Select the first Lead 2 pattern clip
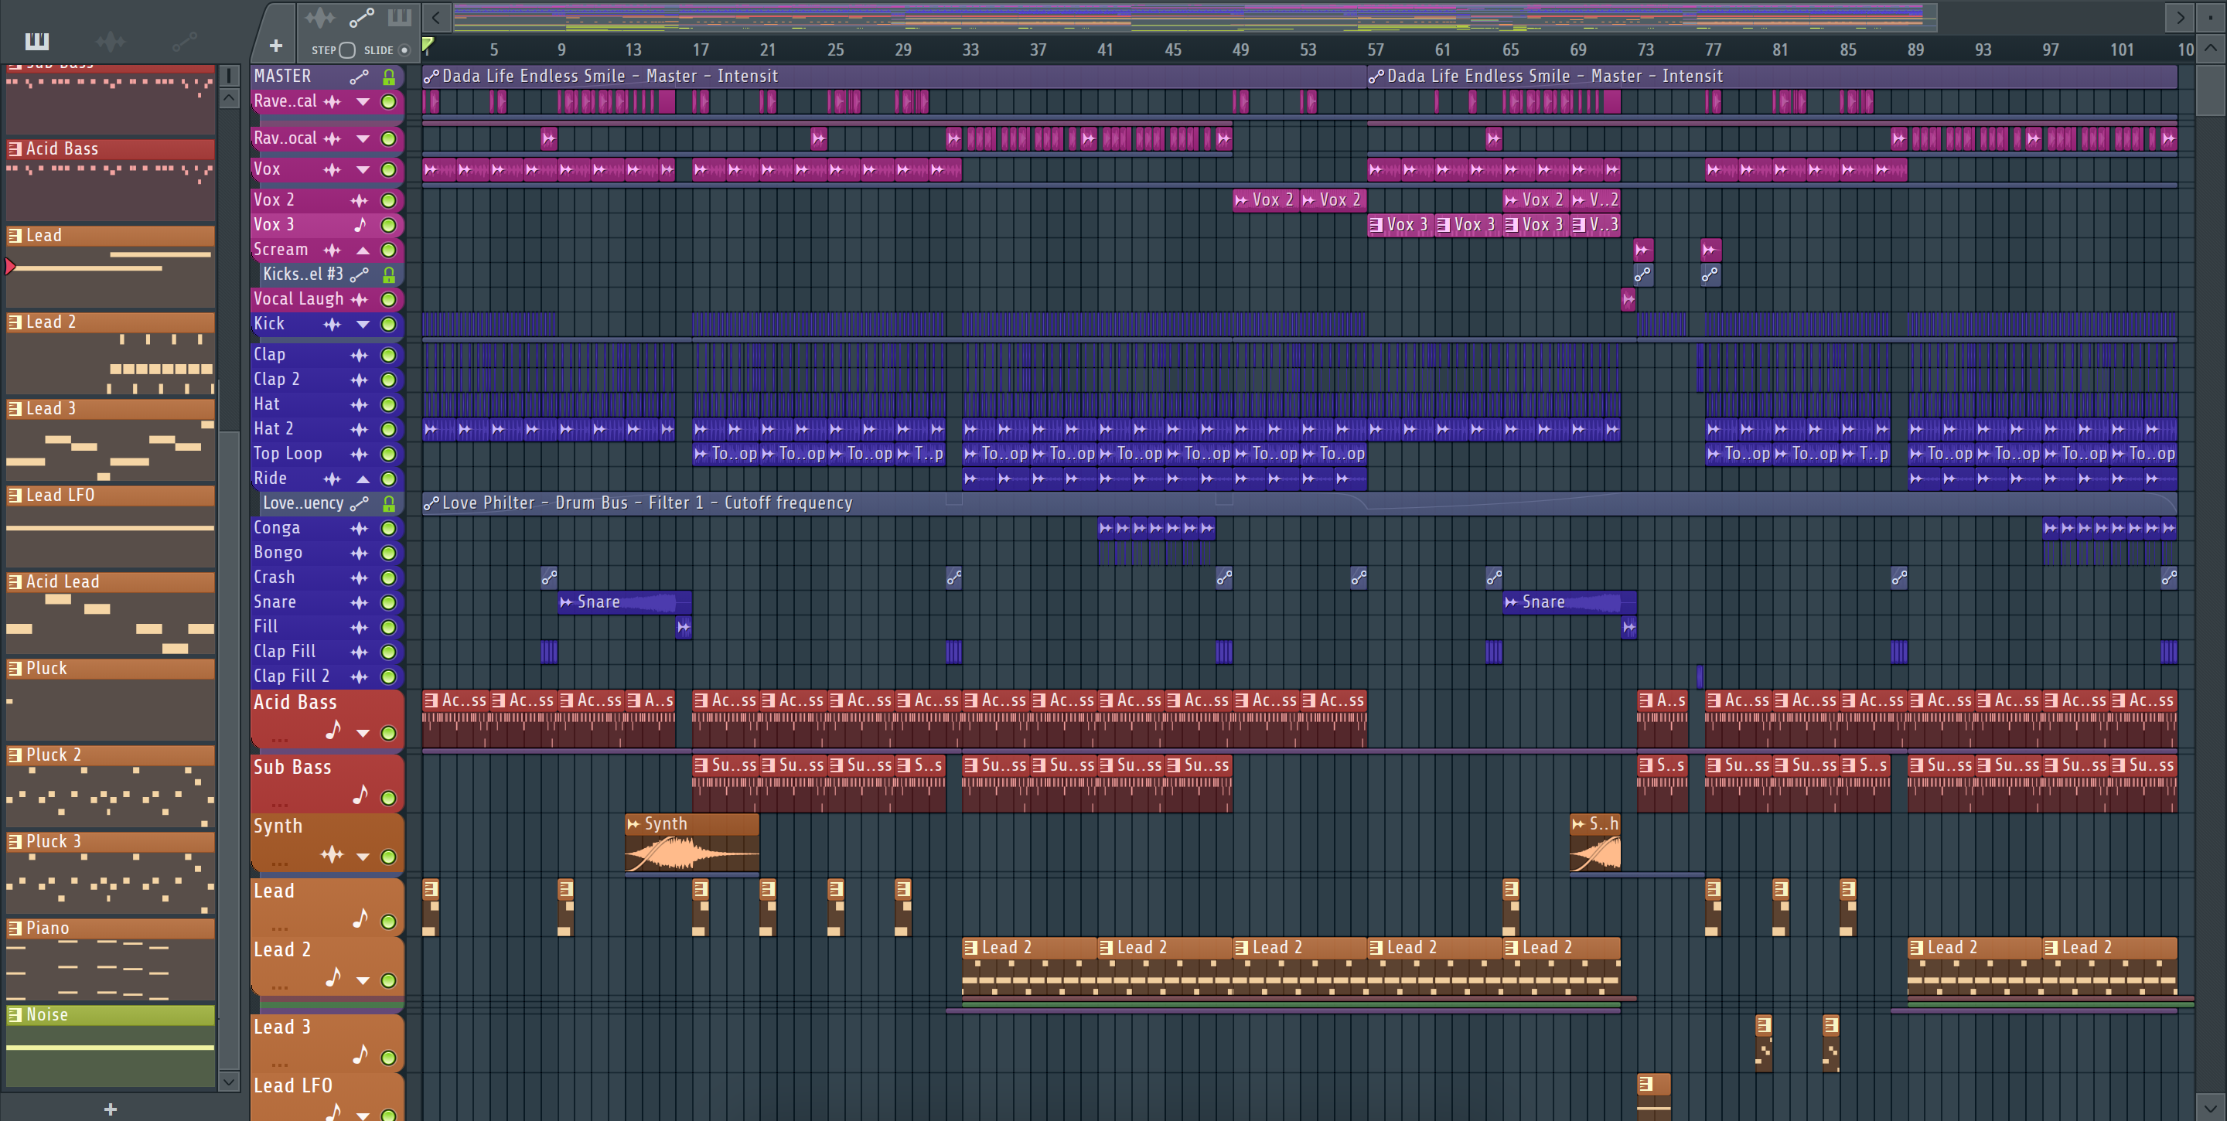2227x1121 pixels. 1030,966
